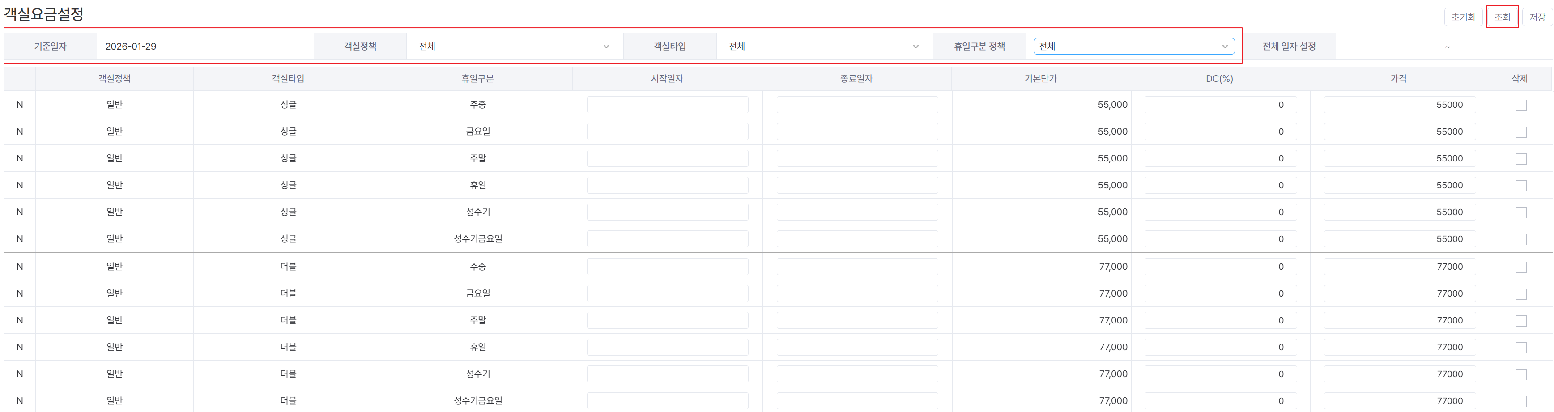Image resolution: width=1554 pixels, height=412 pixels.
Task: Select 시작일자 field in 싱글 성수기금요일 row
Action: coord(667,239)
